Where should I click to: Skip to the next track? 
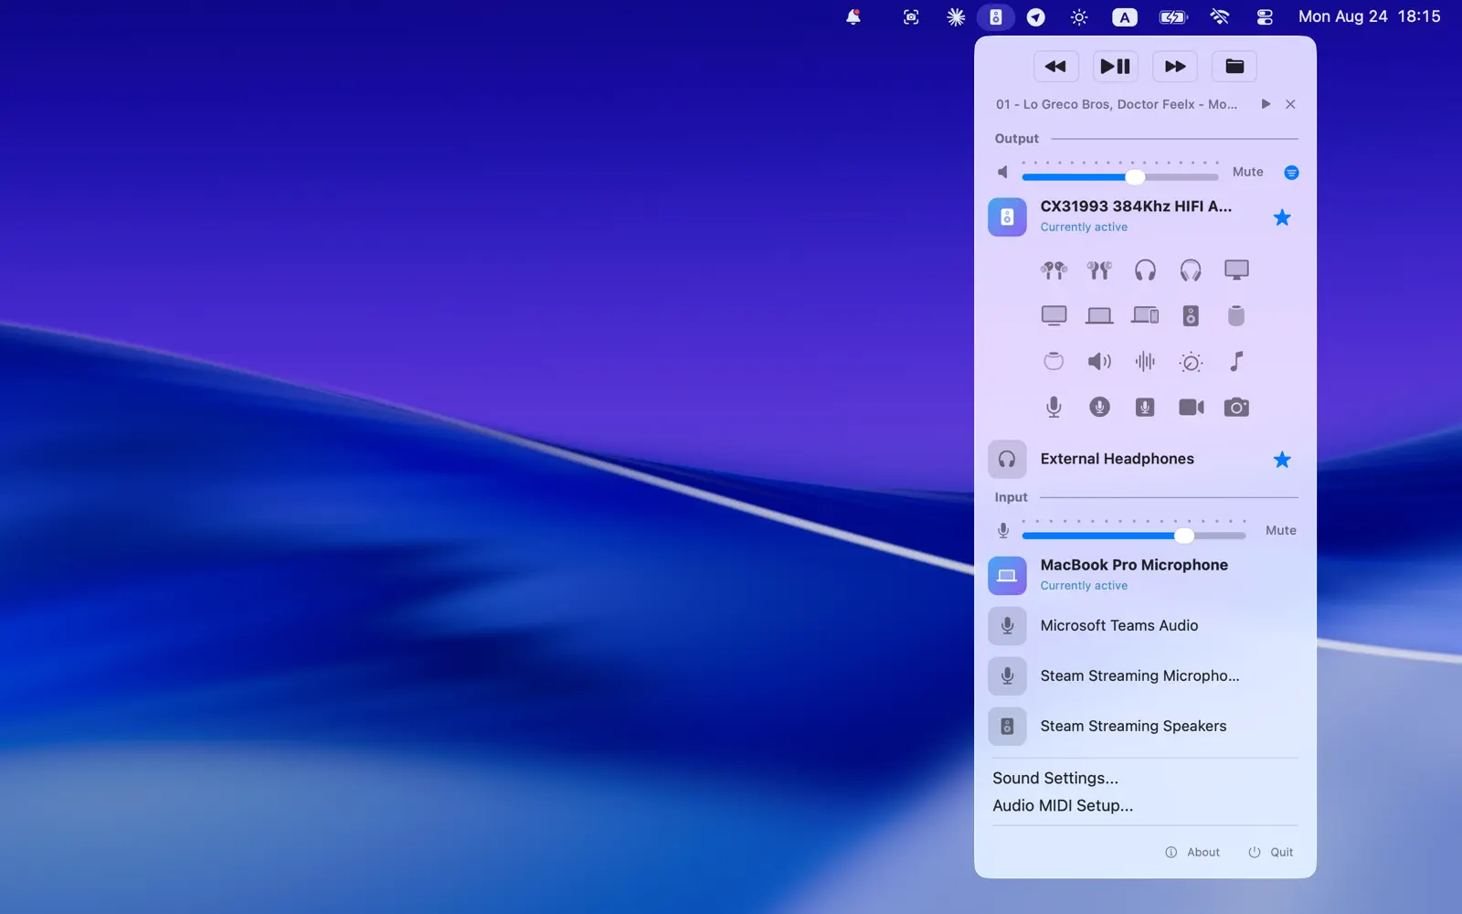point(1175,66)
